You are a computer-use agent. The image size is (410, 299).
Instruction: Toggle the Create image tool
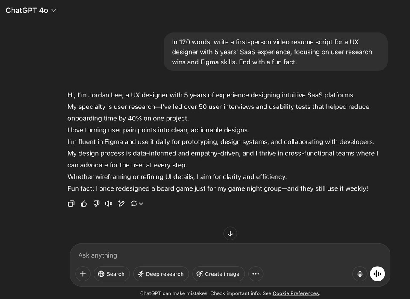pos(218,274)
